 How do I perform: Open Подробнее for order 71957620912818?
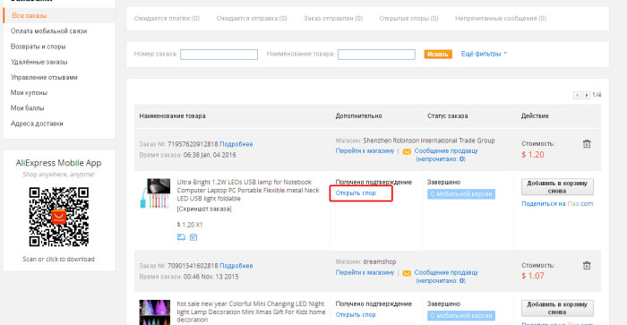point(236,144)
